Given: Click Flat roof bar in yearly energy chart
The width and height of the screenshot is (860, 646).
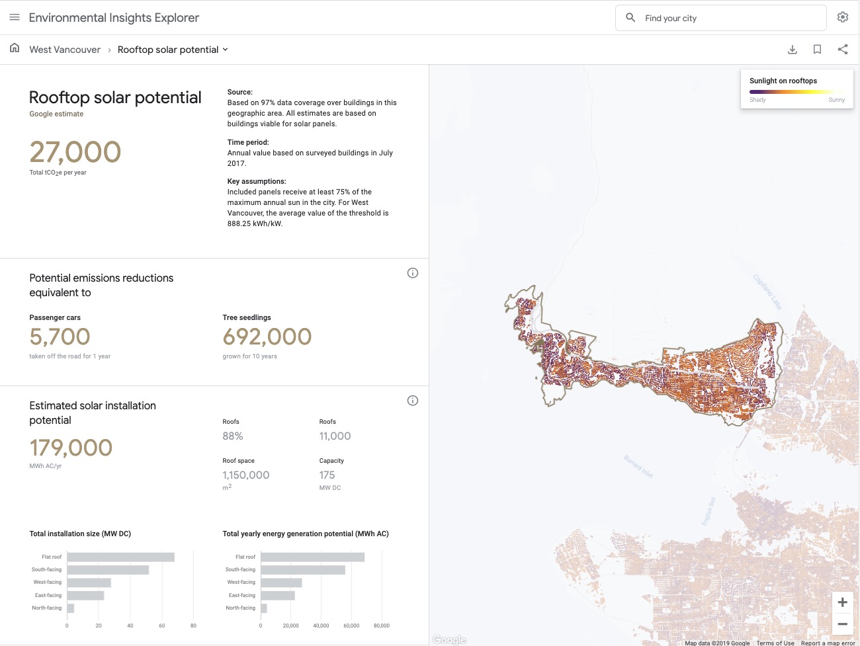Looking at the screenshot, I should click(313, 557).
